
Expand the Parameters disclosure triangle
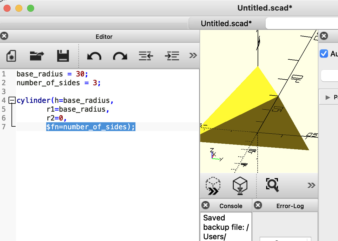pyautogui.click(x=328, y=98)
